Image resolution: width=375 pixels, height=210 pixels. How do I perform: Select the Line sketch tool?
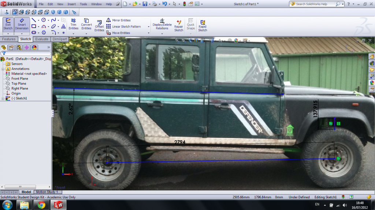click(34, 20)
